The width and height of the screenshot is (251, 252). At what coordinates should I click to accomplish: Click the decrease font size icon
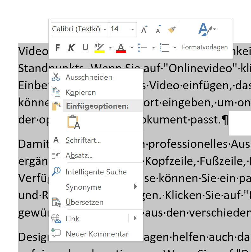click(x=158, y=29)
